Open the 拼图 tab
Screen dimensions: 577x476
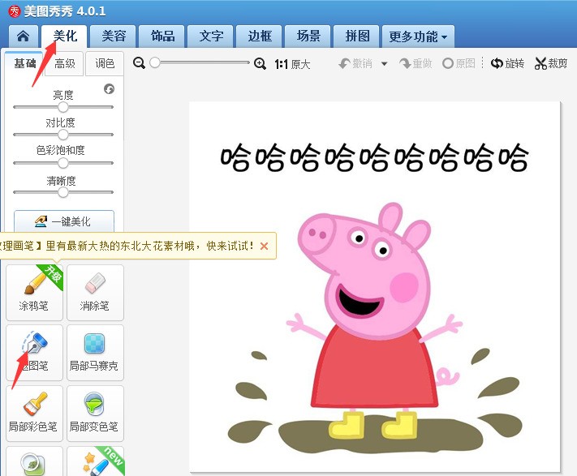coord(356,36)
